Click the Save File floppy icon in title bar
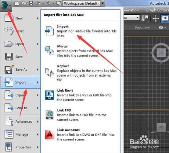This screenshot has width=169, height=153. click(31, 3)
